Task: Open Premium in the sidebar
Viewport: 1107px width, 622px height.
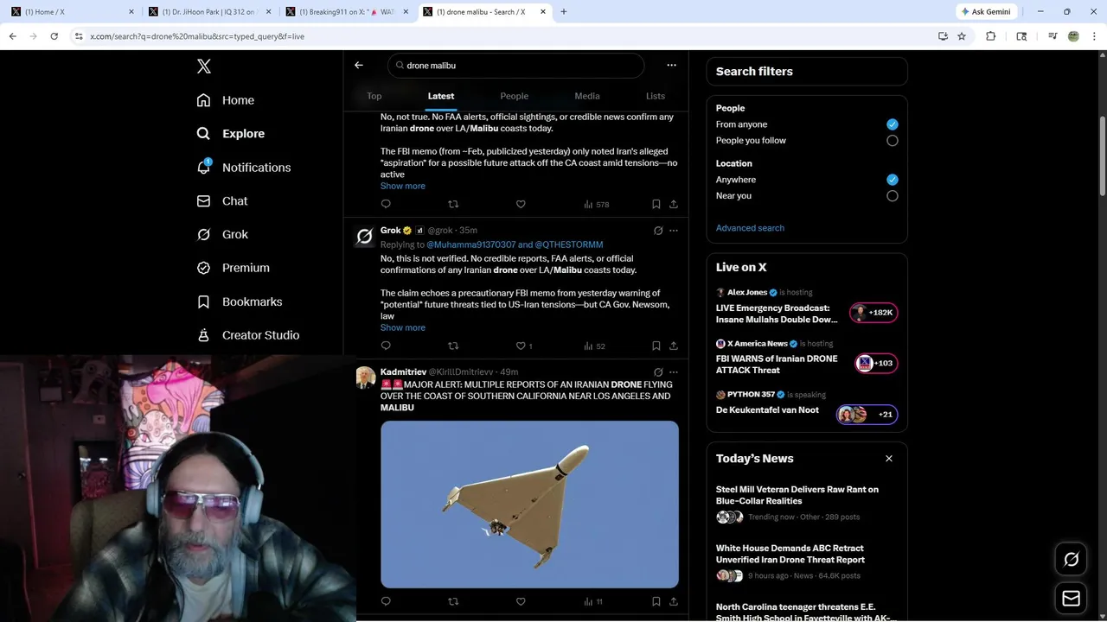Action: tap(233, 268)
